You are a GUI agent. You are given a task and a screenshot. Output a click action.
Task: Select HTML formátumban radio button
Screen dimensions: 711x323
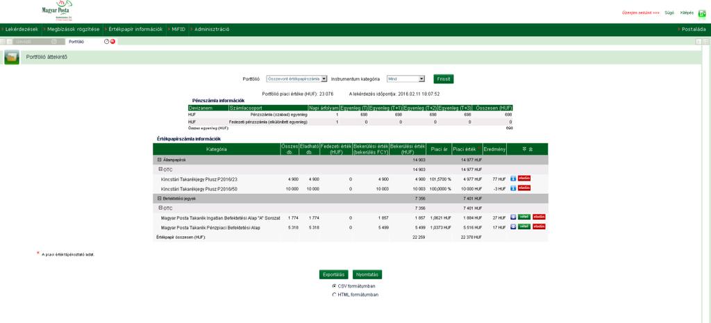pyautogui.click(x=334, y=295)
